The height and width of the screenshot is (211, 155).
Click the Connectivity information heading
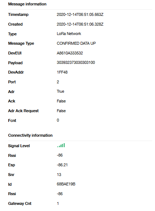(x=30, y=135)
